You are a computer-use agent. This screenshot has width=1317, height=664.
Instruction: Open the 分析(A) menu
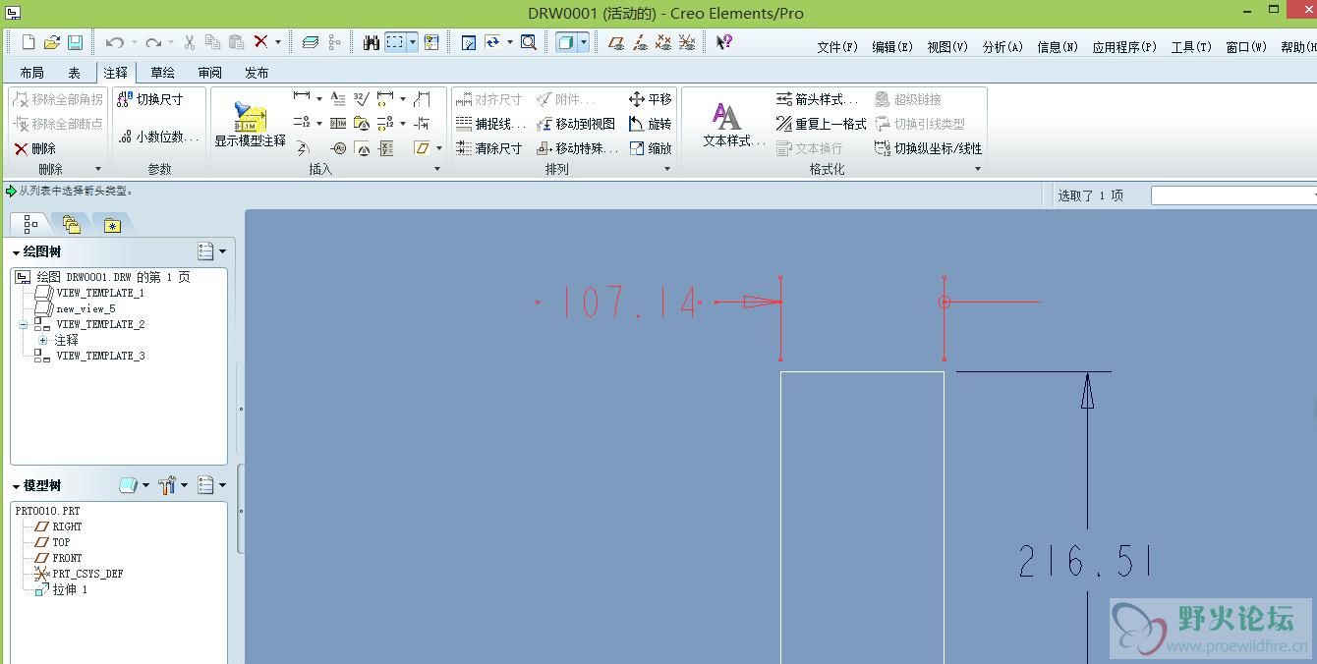coord(1002,47)
